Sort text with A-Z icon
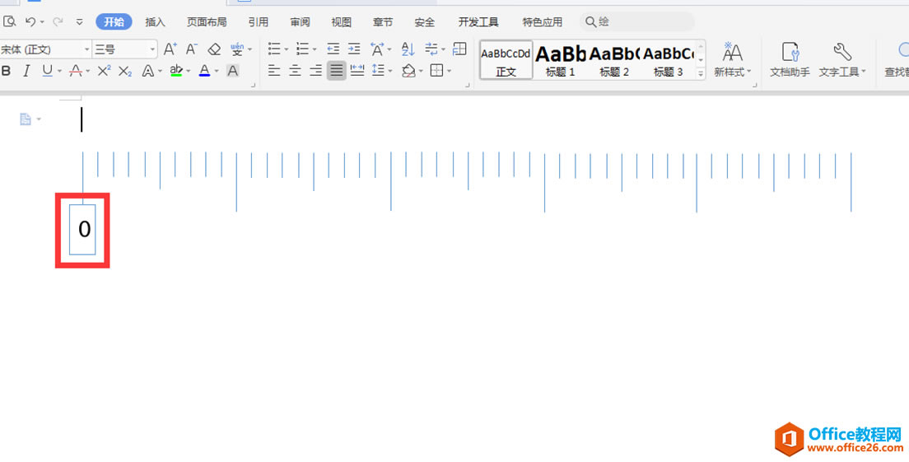This screenshot has width=909, height=462. 408,49
